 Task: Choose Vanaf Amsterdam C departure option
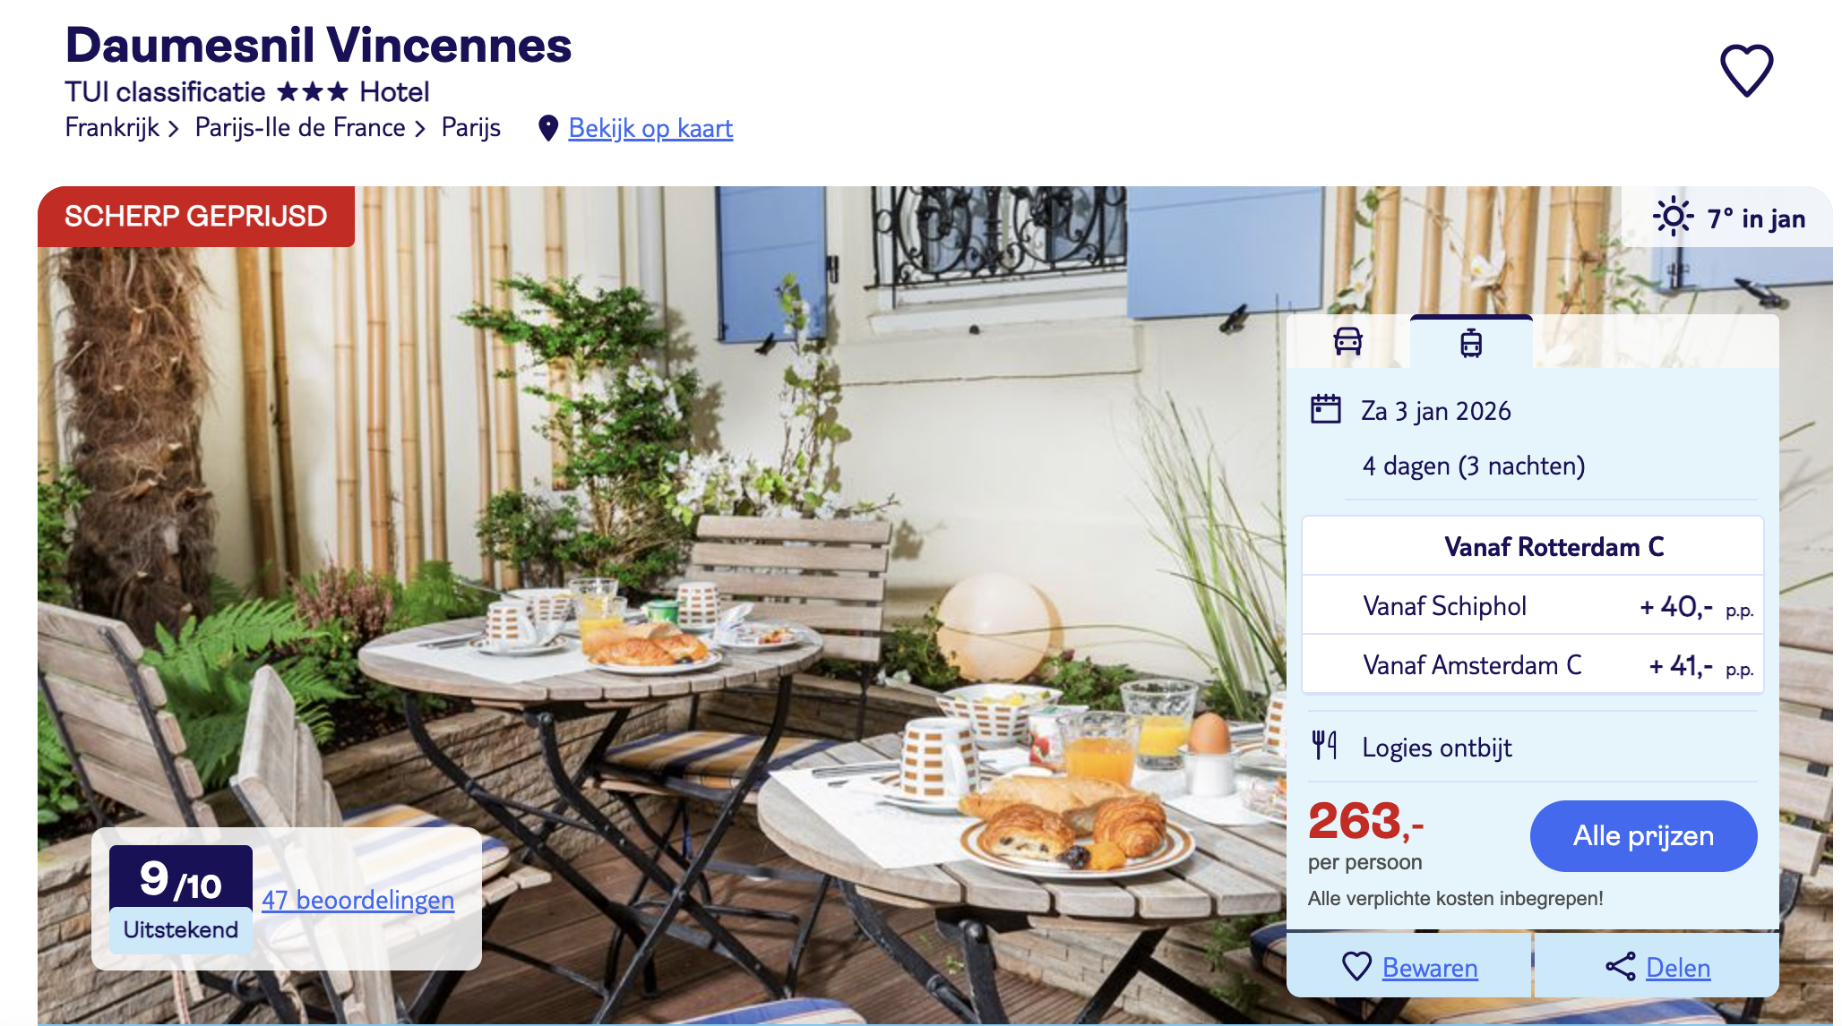[1533, 665]
